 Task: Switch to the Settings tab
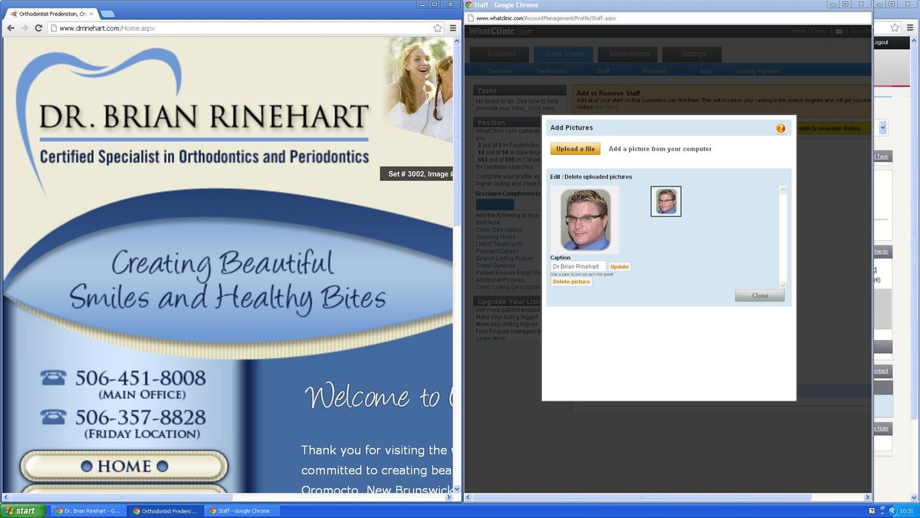click(692, 54)
